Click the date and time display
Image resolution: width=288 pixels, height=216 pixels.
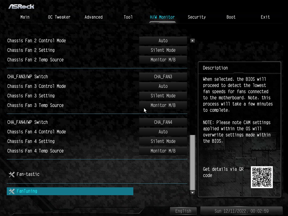point(241,211)
